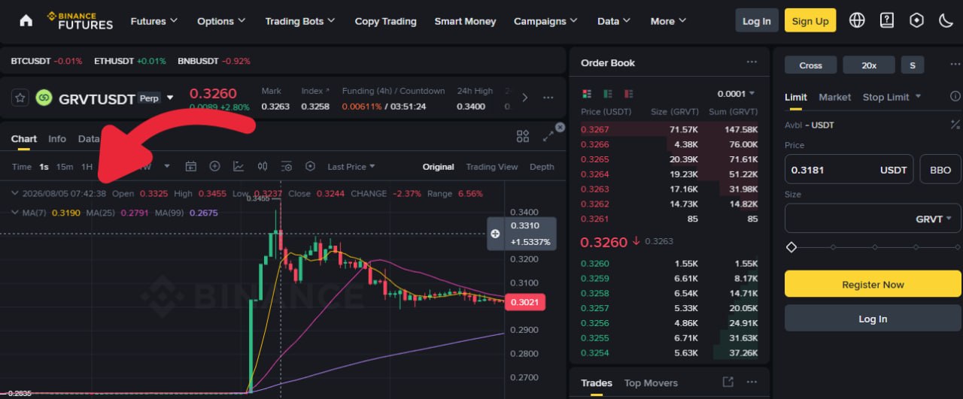963x399 pixels.
Task: Switch chart to Depth view
Action: (x=542, y=167)
